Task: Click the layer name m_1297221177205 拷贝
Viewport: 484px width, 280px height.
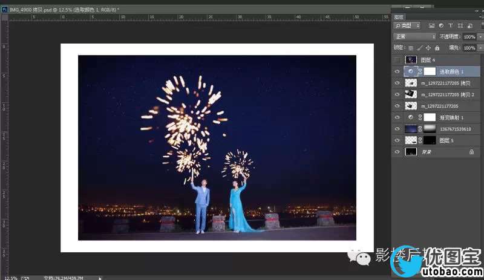Action: pos(446,83)
